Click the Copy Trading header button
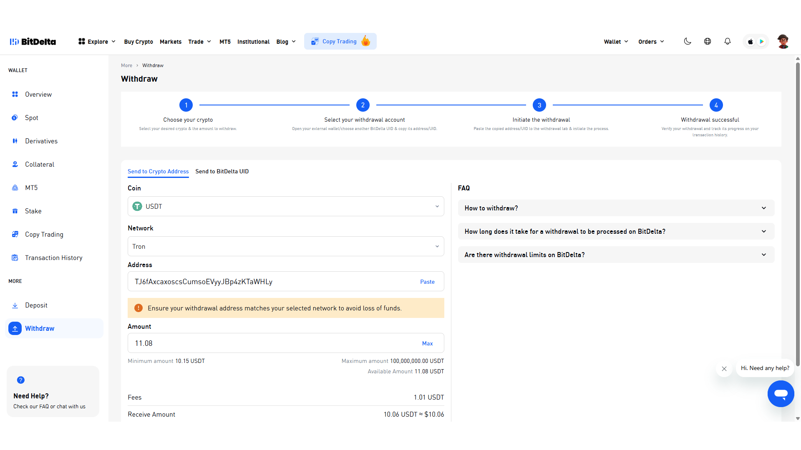This screenshot has width=801, height=450. point(340,41)
